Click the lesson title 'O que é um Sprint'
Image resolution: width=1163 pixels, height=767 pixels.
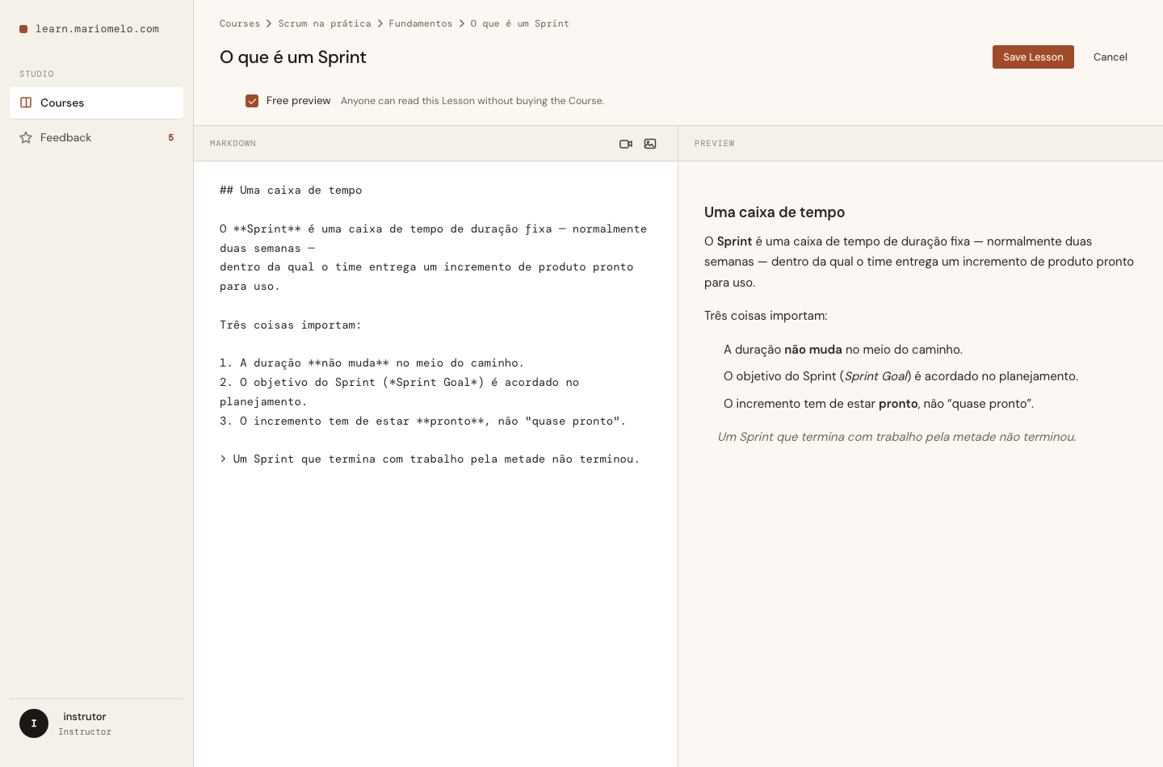(x=293, y=57)
